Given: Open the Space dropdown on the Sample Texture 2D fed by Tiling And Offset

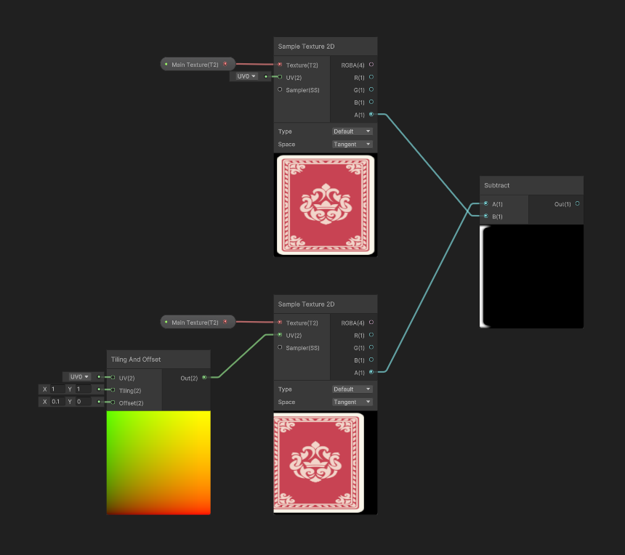Looking at the screenshot, I should pyautogui.click(x=352, y=402).
